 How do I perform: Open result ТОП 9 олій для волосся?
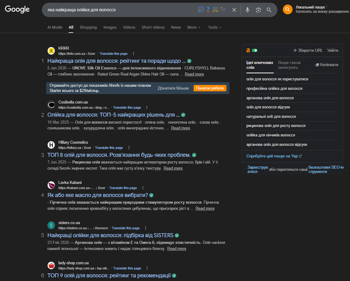click(x=109, y=276)
